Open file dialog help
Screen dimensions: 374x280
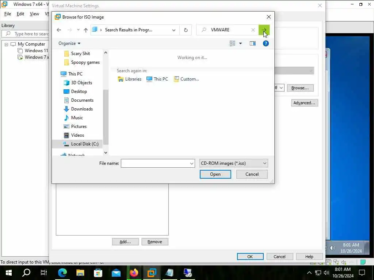pos(266,43)
